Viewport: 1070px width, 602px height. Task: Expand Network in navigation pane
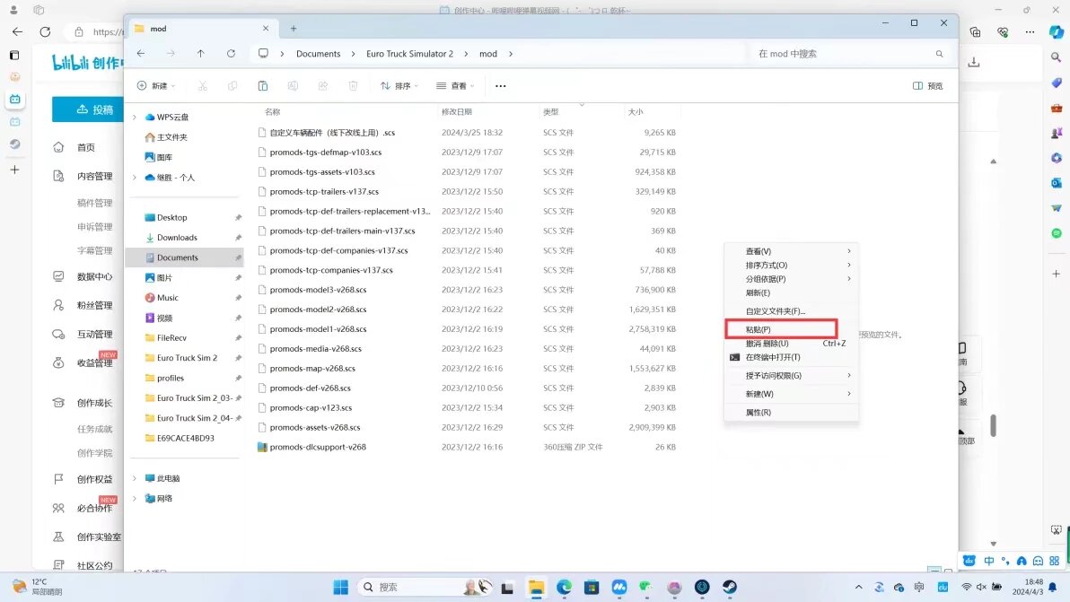pyautogui.click(x=135, y=498)
